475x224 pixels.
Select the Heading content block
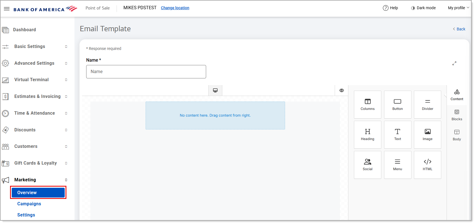pyautogui.click(x=368, y=135)
